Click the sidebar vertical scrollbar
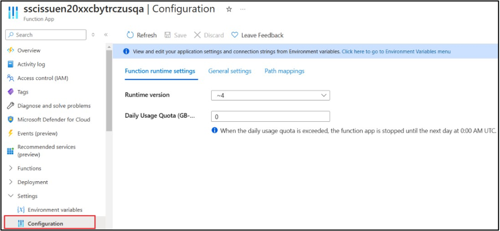Image resolution: width=500 pixels, height=231 pixels. 109,91
